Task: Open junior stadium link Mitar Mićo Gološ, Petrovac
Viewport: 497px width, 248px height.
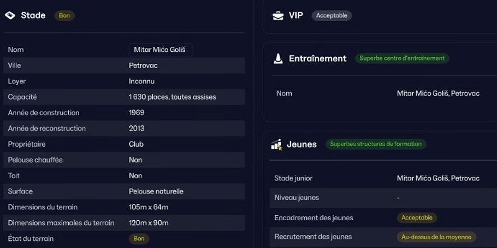Action: tap(438, 178)
